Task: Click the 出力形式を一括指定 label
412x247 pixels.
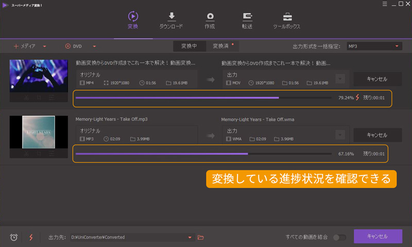Action: coord(316,46)
